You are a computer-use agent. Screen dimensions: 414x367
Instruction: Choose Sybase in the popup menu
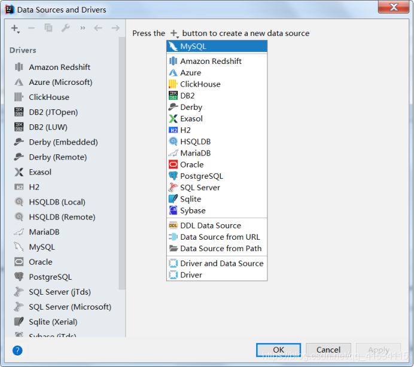point(217,210)
